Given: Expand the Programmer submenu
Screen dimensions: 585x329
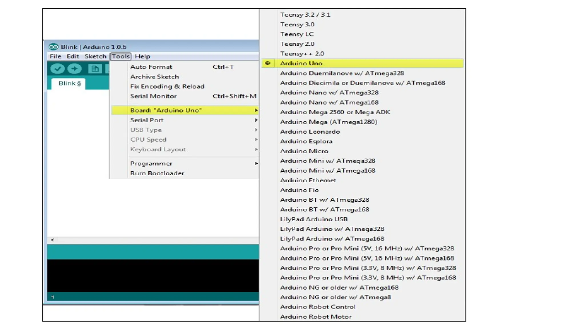Looking at the screenshot, I should (x=151, y=164).
